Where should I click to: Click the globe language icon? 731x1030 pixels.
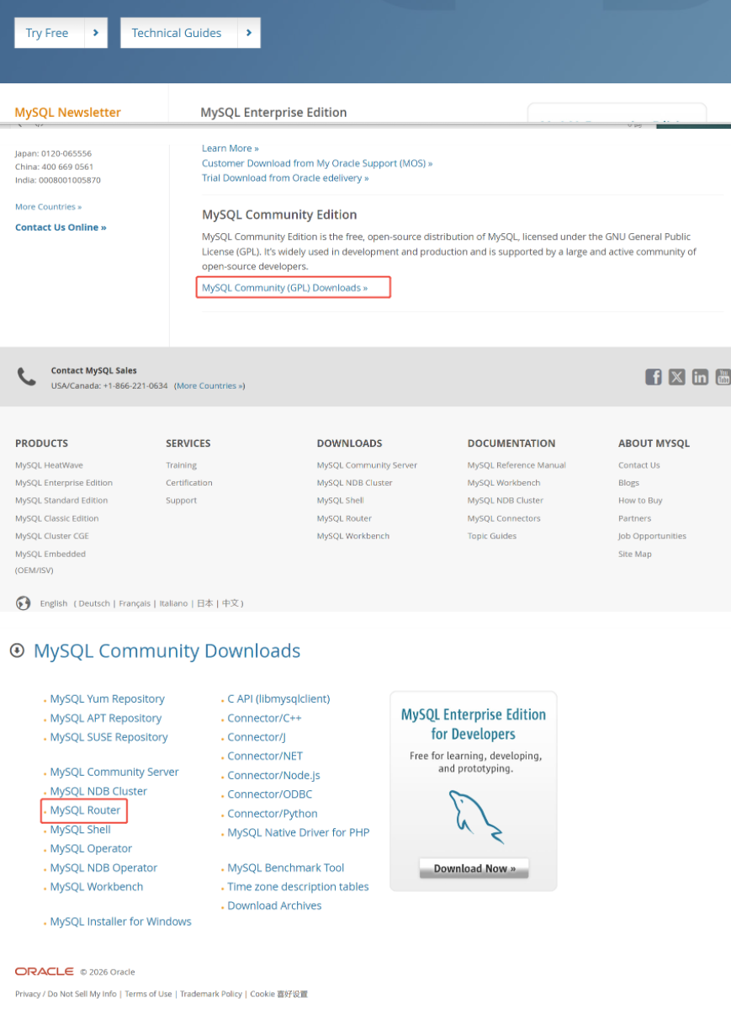pyautogui.click(x=24, y=603)
